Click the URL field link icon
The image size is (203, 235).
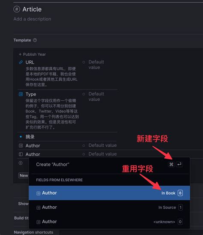(21, 62)
